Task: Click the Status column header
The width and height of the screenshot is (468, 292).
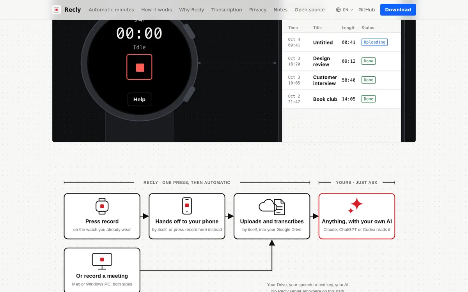Action: click(368, 28)
